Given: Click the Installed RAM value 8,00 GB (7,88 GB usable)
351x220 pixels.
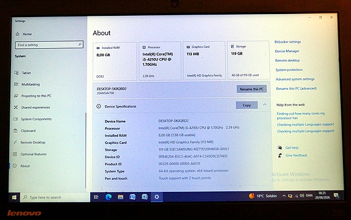Looking at the screenshot, I should pos(177,135).
